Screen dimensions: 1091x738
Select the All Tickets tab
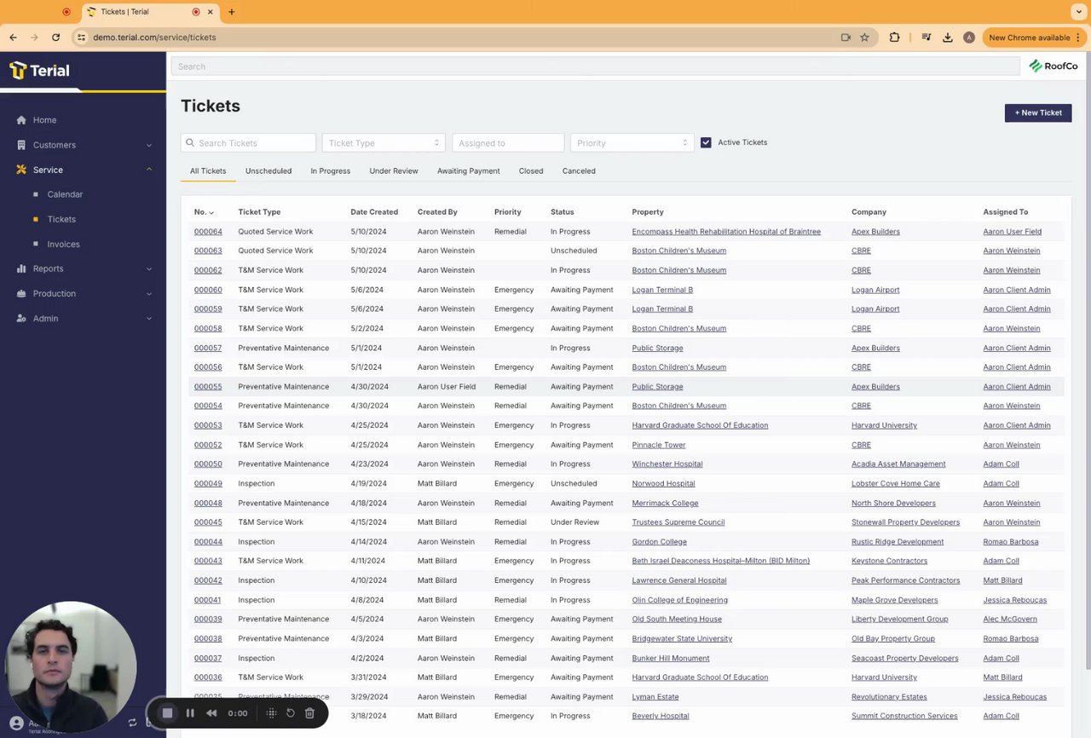(208, 171)
